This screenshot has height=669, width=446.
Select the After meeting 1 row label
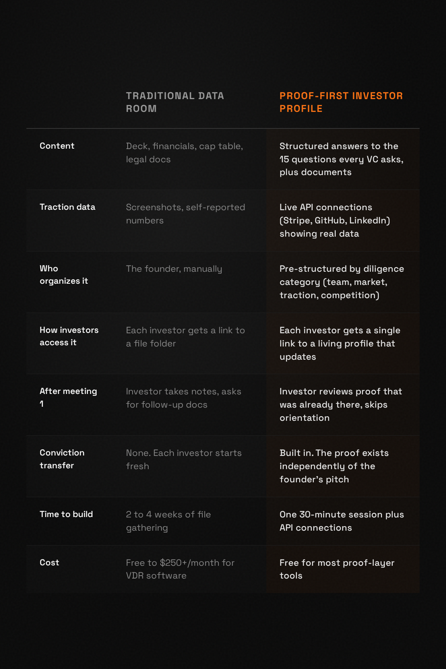[x=68, y=397]
